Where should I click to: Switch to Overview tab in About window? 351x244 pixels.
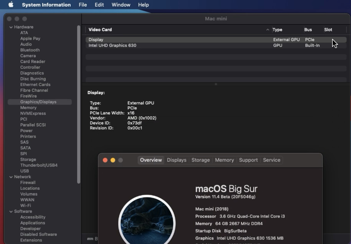pos(151,160)
